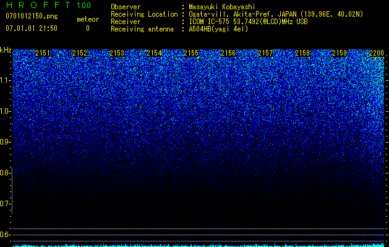Click the cyan signal level graph
This screenshot has width=389, height=247.
pos(199,245)
